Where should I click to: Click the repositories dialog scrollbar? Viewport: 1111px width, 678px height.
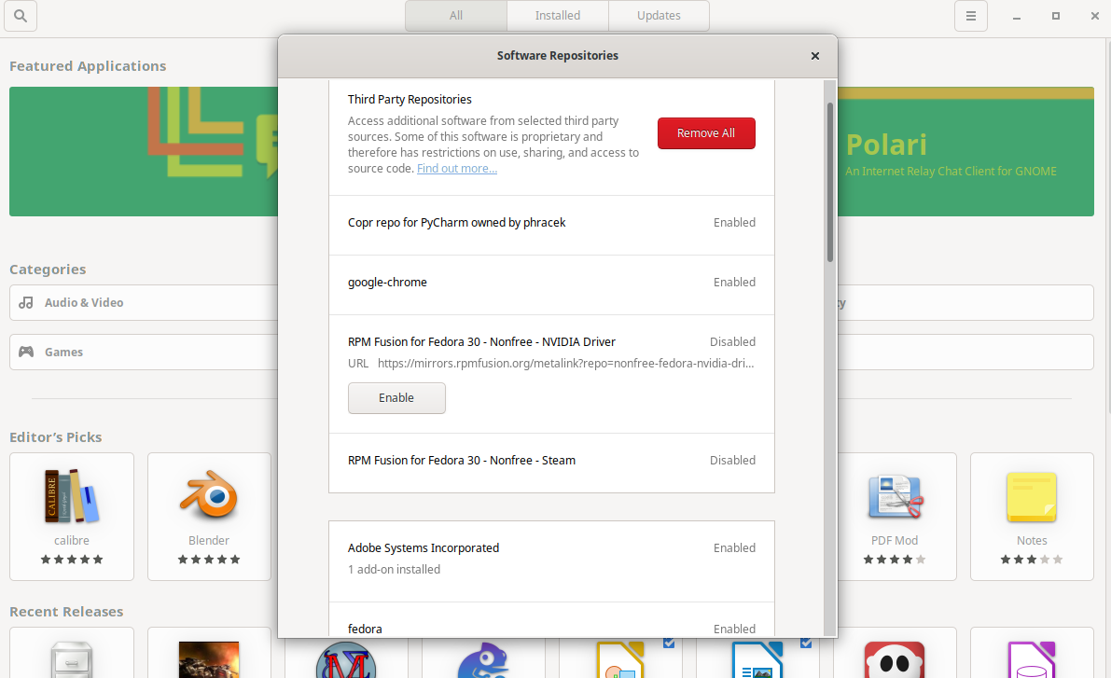pyautogui.click(x=829, y=183)
